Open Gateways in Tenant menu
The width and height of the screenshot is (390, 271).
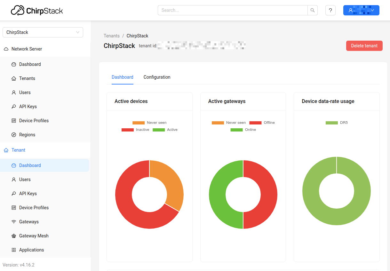coord(45,222)
